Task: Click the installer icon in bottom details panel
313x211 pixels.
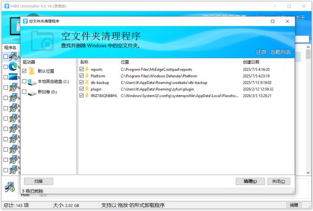Action: tap(9, 187)
